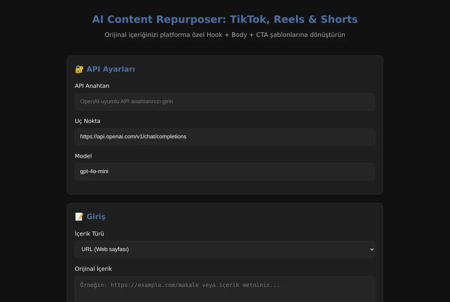Click the Giriş section heading
450x302 pixels.
pyautogui.click(x=96, y=217)
